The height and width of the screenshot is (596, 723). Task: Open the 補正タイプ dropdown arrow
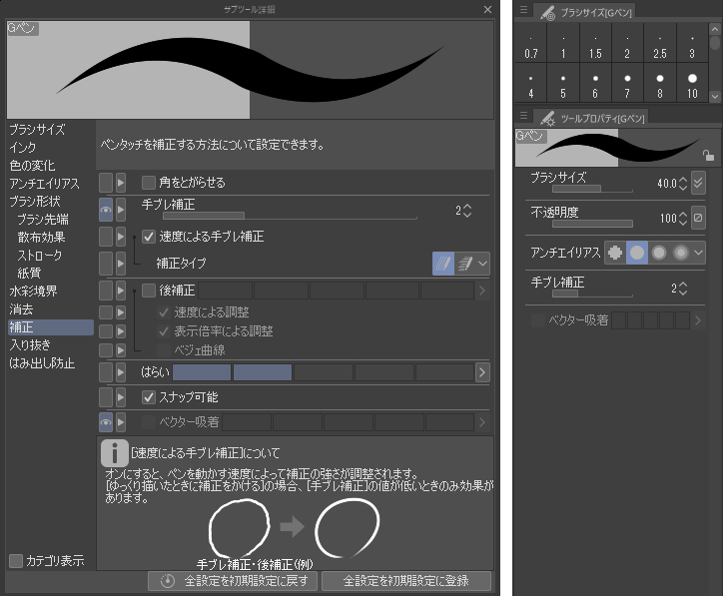[483, 264]
